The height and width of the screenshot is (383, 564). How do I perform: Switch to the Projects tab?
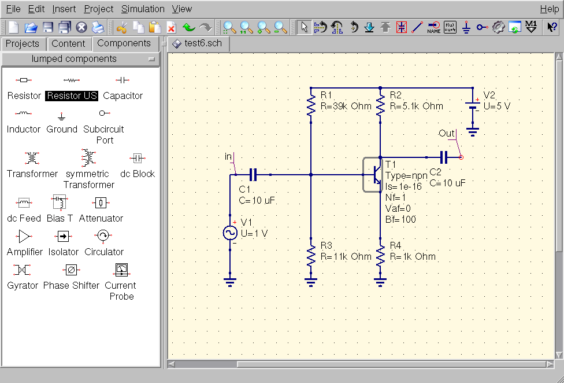(x=23, y=43)
